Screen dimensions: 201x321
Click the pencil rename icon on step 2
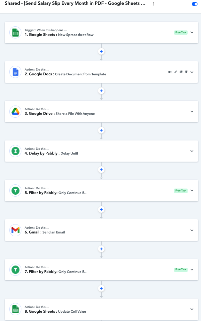tap(175, 72)
